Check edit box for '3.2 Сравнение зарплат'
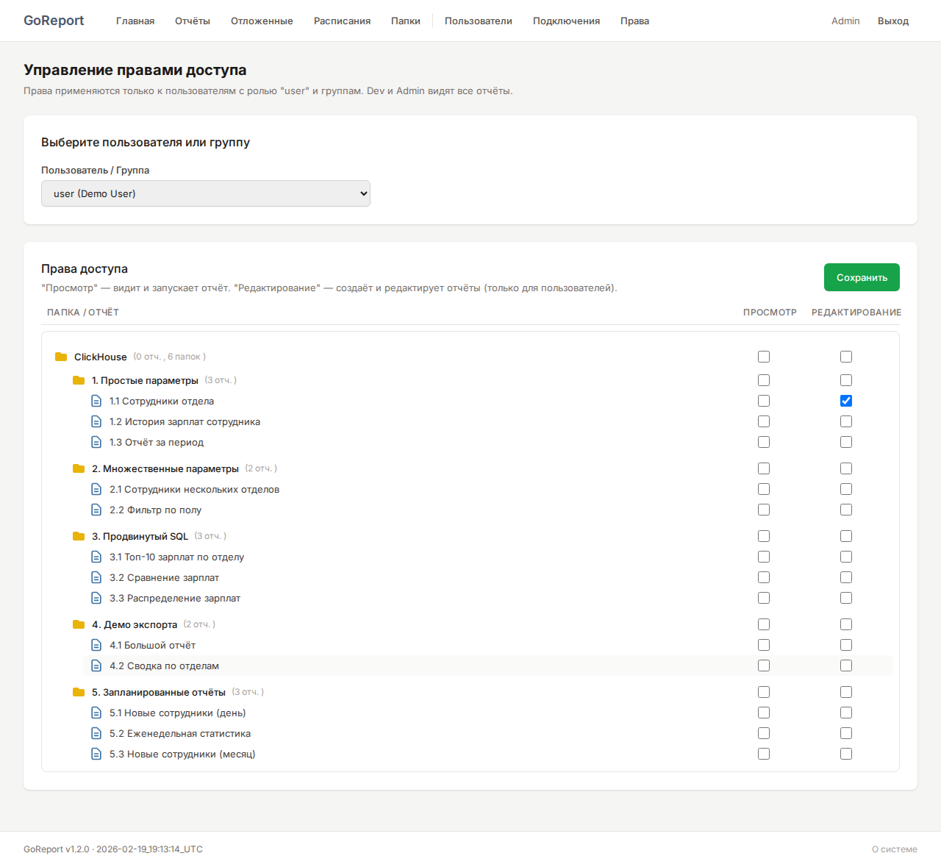The image size is (941, 867). 846,577
